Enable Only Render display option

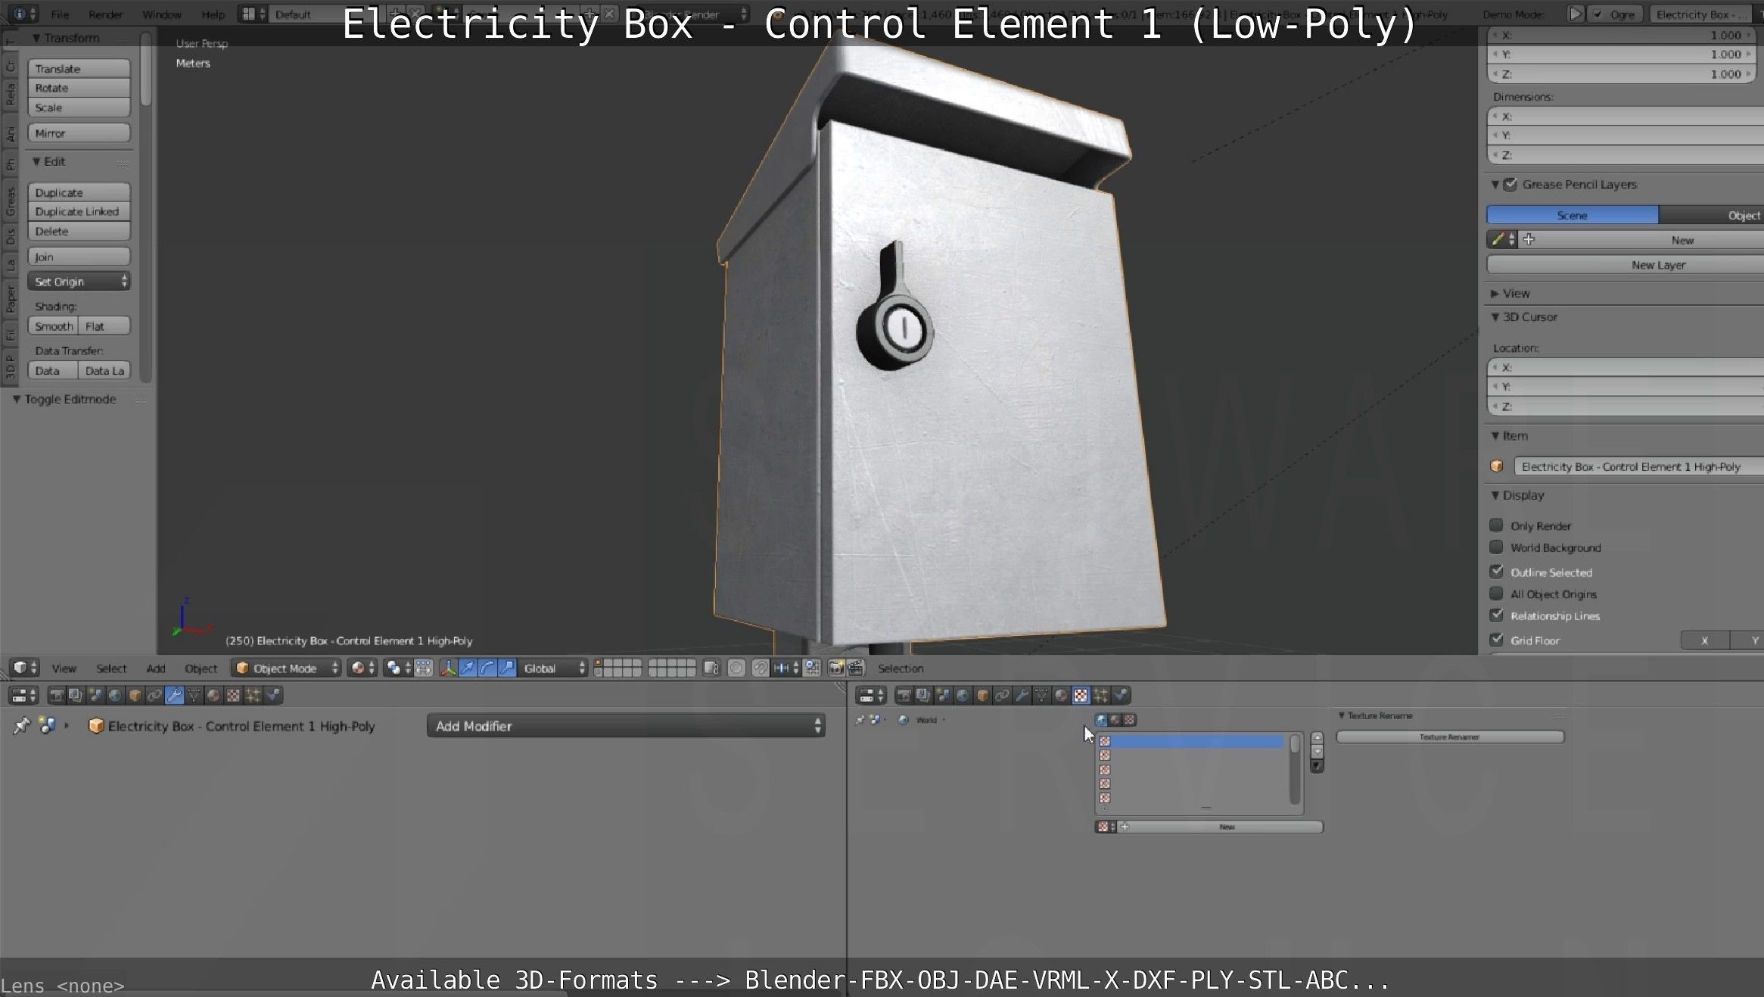(x=1496, y=525)
